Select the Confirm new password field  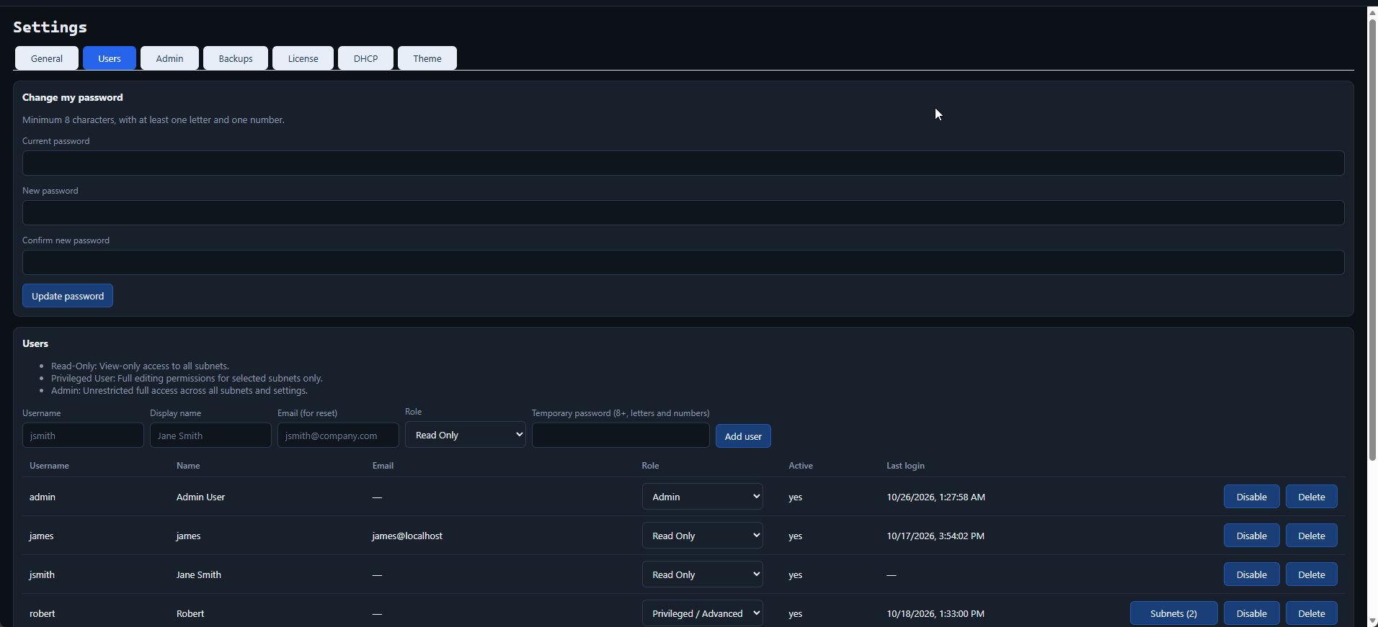click(683, 262)
